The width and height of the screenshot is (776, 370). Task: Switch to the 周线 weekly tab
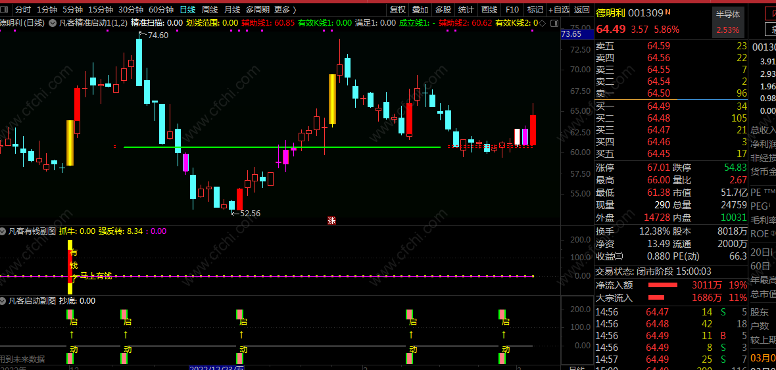[x=210, y=9]
